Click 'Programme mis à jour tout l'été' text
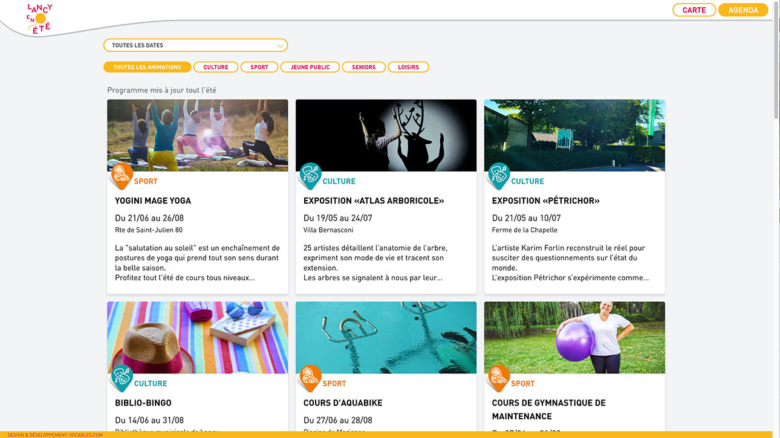 (x=161, y=90)
